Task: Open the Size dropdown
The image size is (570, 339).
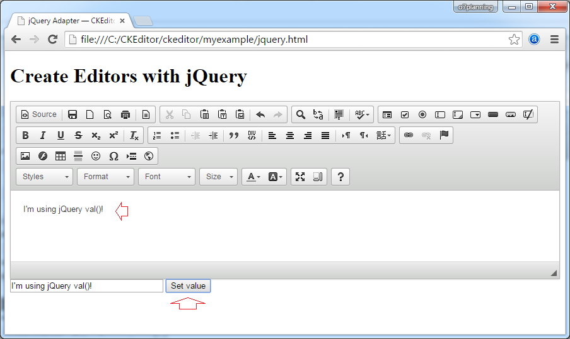Action: (x=218, y=177)
